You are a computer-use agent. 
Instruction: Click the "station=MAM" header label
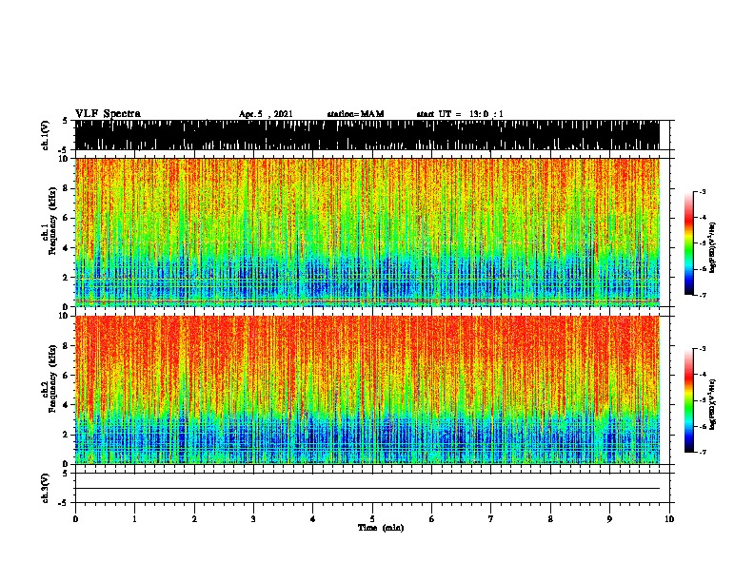tap(355, 114)
